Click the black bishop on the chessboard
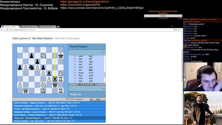The image size is (222, 125). tap(49, 73)
